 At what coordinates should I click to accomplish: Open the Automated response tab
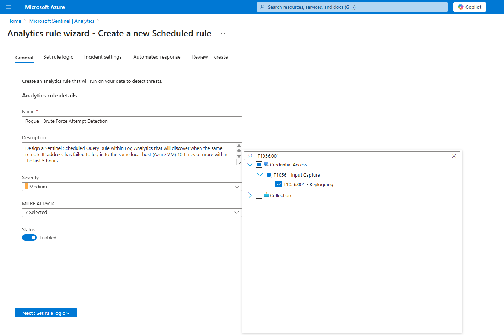(157, 57)
